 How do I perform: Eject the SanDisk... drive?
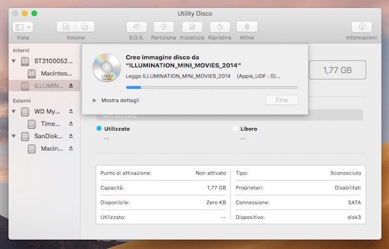71,136
